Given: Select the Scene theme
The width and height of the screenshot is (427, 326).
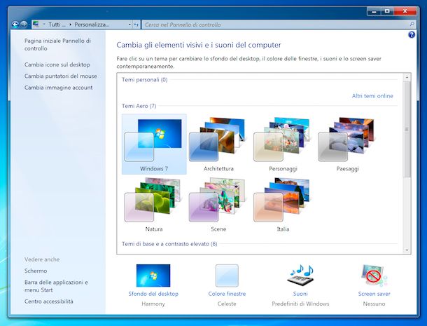Looking at the screenshot, I should [218, 205].
